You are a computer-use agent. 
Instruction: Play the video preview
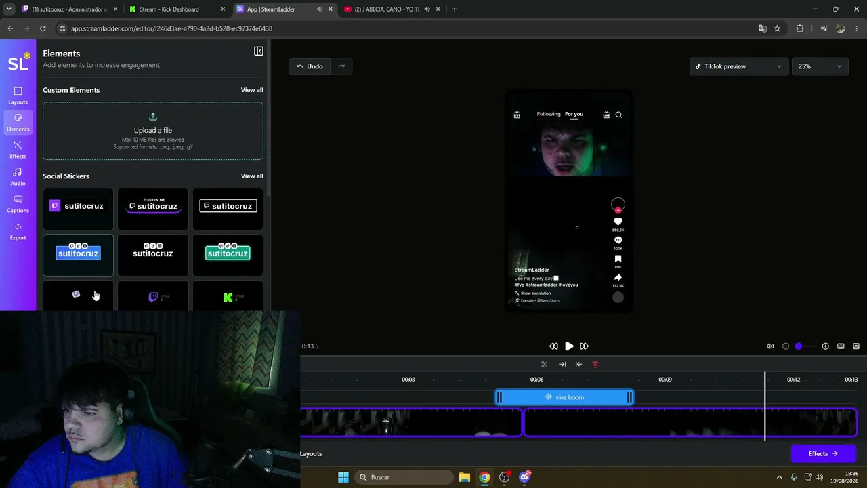[x=569, y=346]
